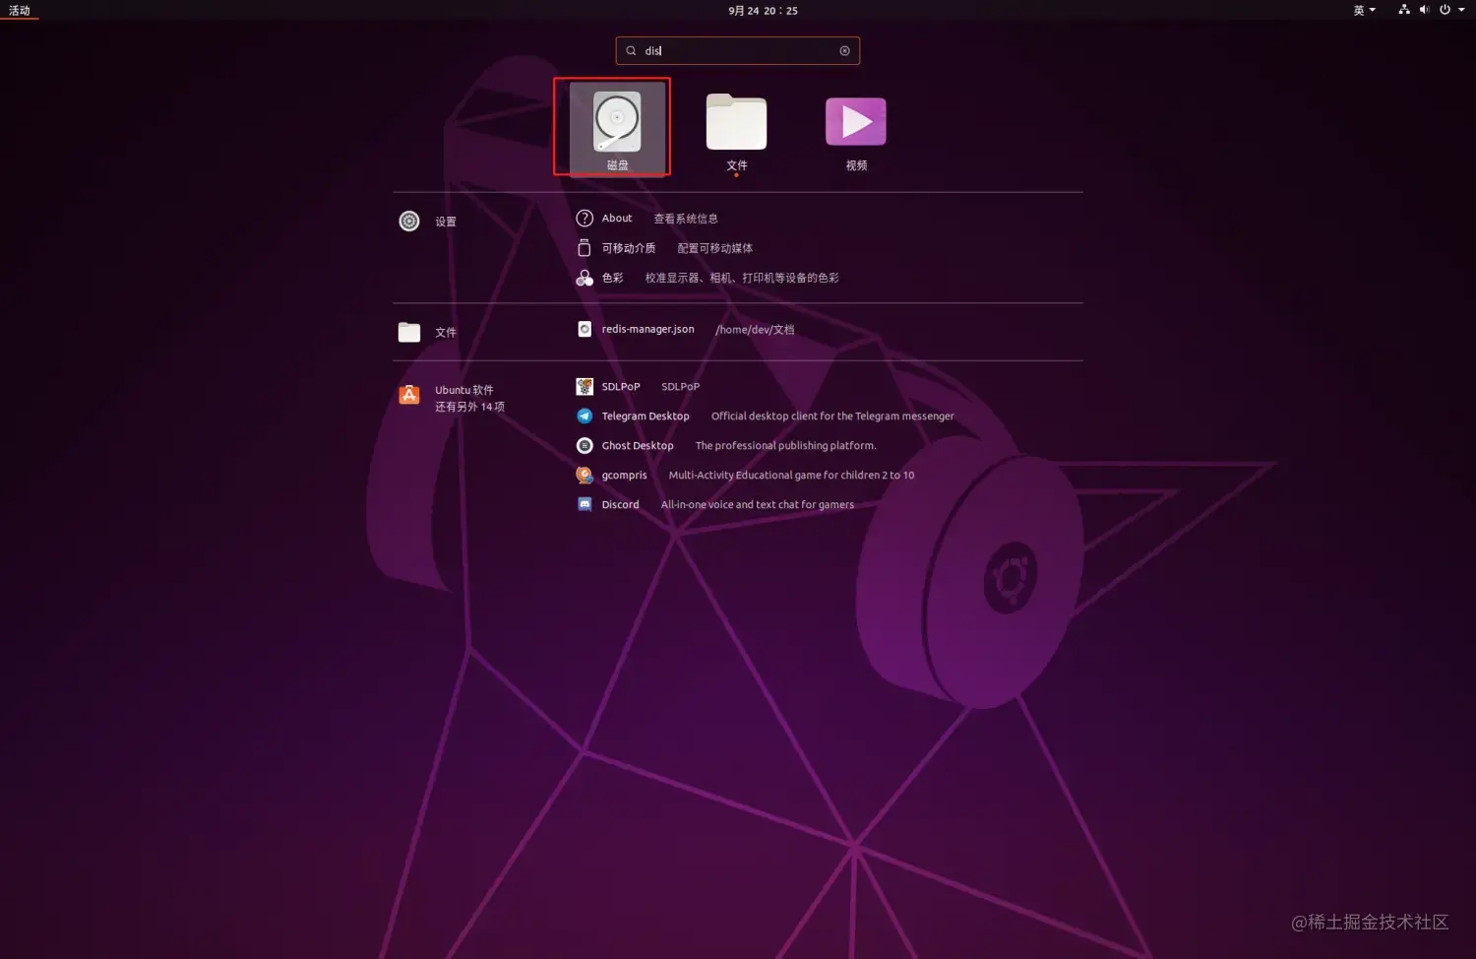Click 'Official desktop client for the Telegram messenger'

(x=832, y=416)
